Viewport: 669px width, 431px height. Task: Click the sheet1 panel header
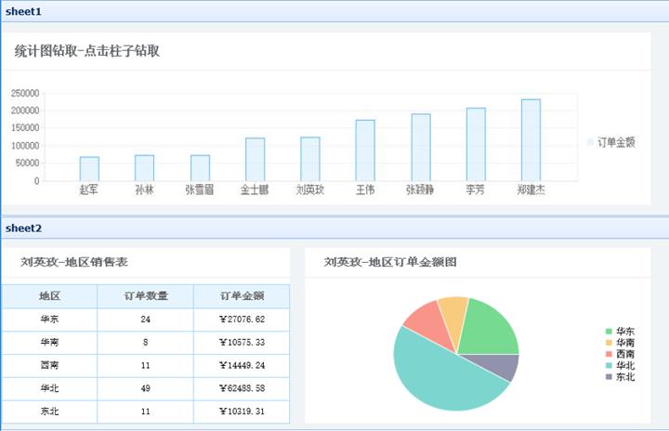click(334, 11)
